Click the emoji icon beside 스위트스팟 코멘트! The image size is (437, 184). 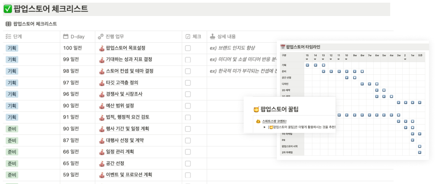[x=259, y=122]
